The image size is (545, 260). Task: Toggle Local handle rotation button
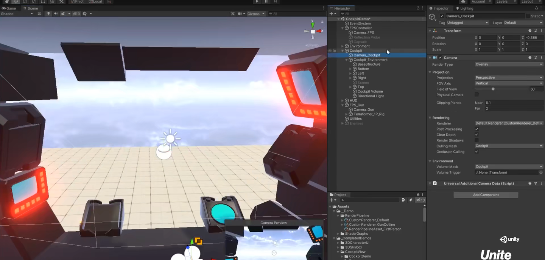(x=95, y=2)
